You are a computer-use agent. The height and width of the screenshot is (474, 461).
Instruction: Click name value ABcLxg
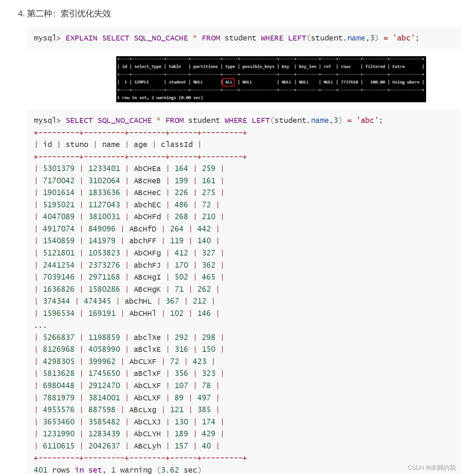143,410
